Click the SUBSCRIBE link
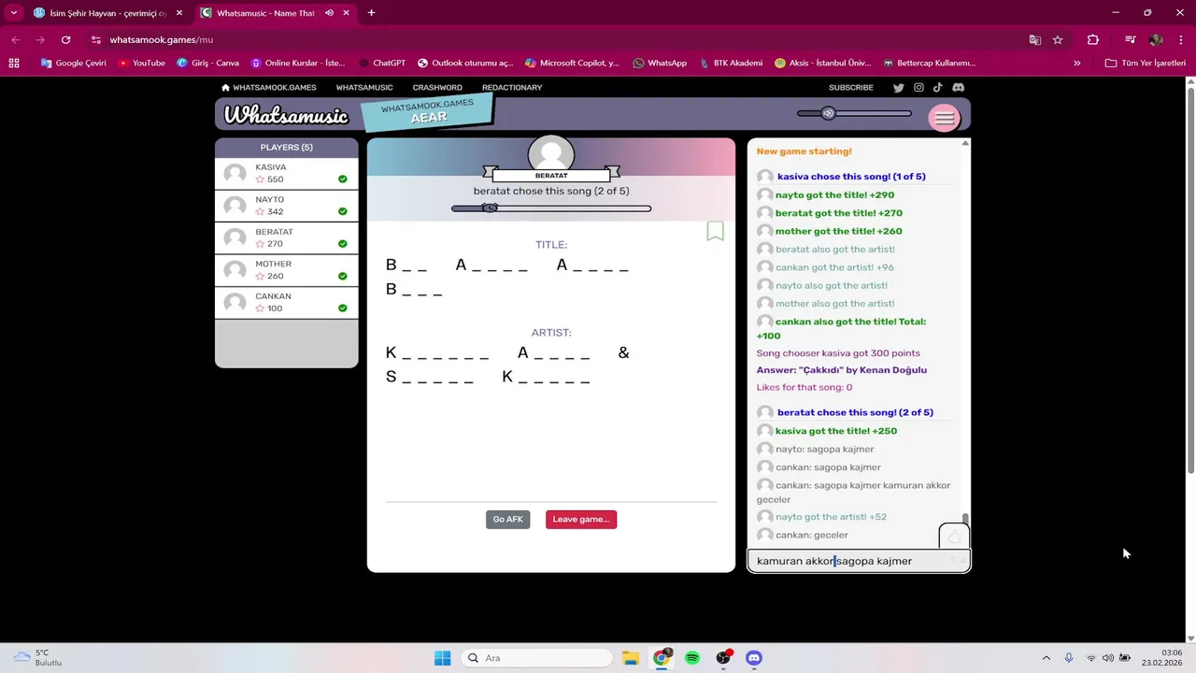1196x673 pixels. coord(851,88)
